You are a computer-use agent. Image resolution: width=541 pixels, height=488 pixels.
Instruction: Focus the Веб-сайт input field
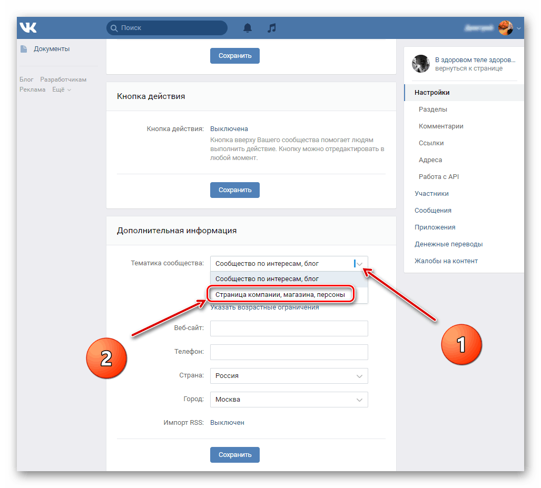(289, 328)
